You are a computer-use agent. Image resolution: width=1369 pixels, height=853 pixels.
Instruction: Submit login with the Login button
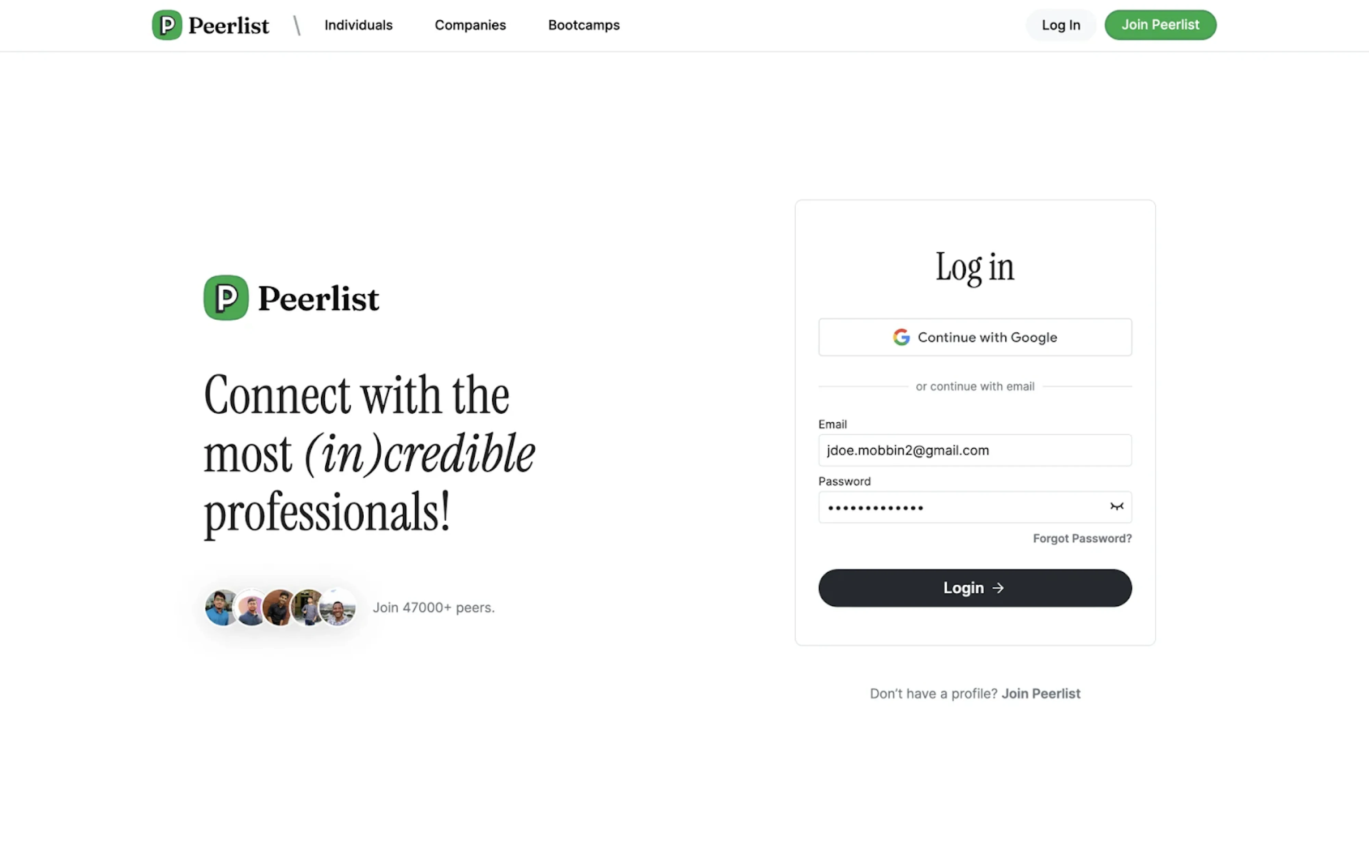coord(975,588)
